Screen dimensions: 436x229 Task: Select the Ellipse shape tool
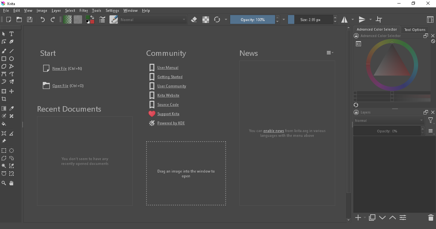11,59
